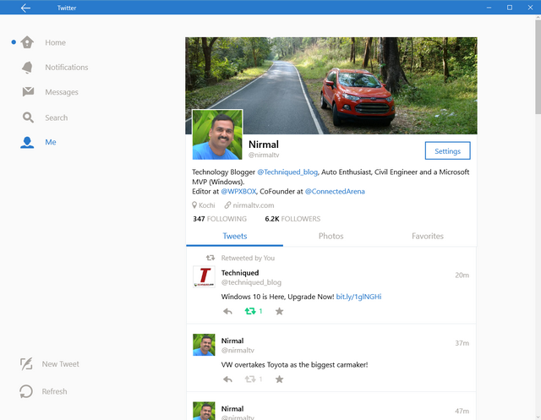
Task: Switch to the Favorites tab
Action: click(428, 237)
